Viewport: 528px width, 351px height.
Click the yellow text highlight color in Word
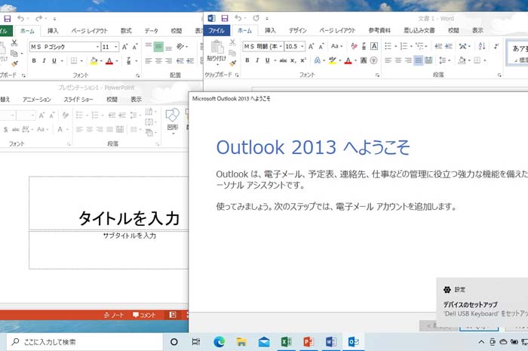(333, 60)
